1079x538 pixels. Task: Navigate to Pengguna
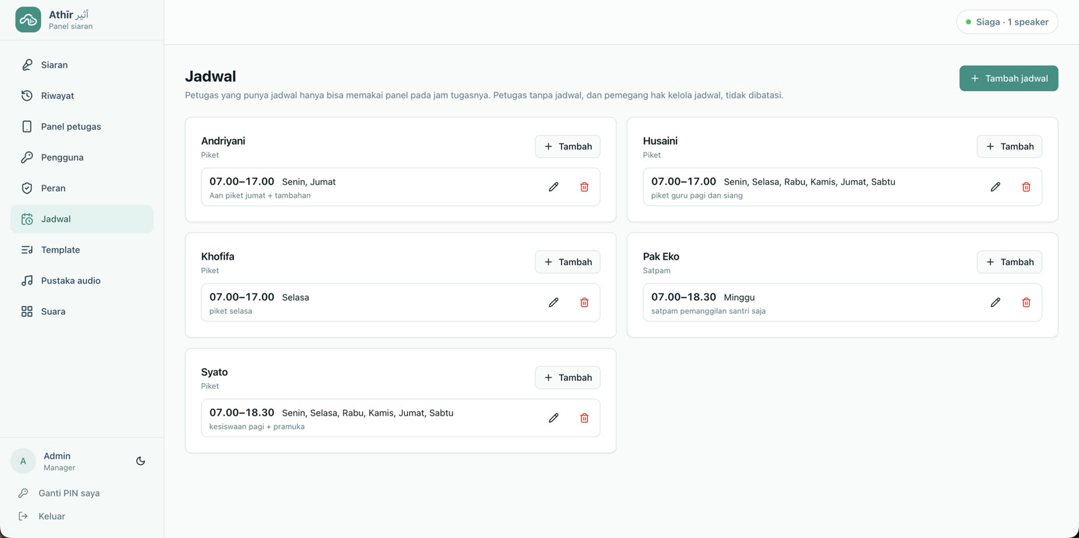(x=82, y=157)
